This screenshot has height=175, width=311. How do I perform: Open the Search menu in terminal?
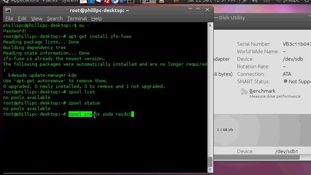pos(55,18)
